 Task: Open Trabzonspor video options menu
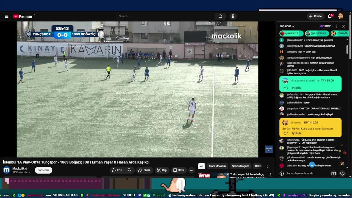[270, 175]
